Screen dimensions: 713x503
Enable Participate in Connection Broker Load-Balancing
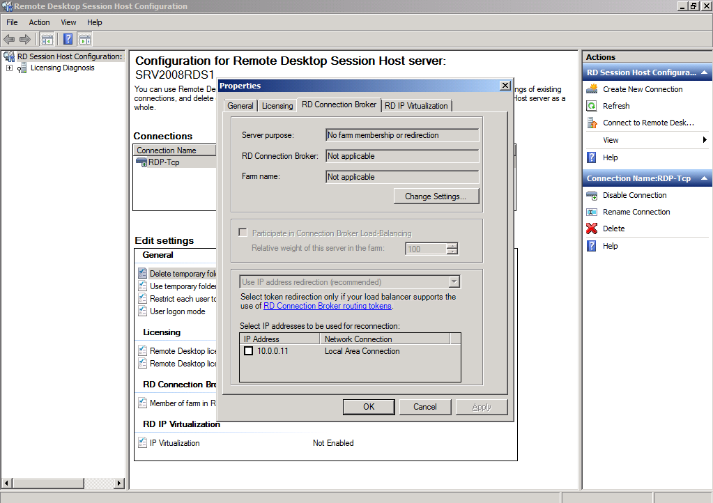point(243,233)
